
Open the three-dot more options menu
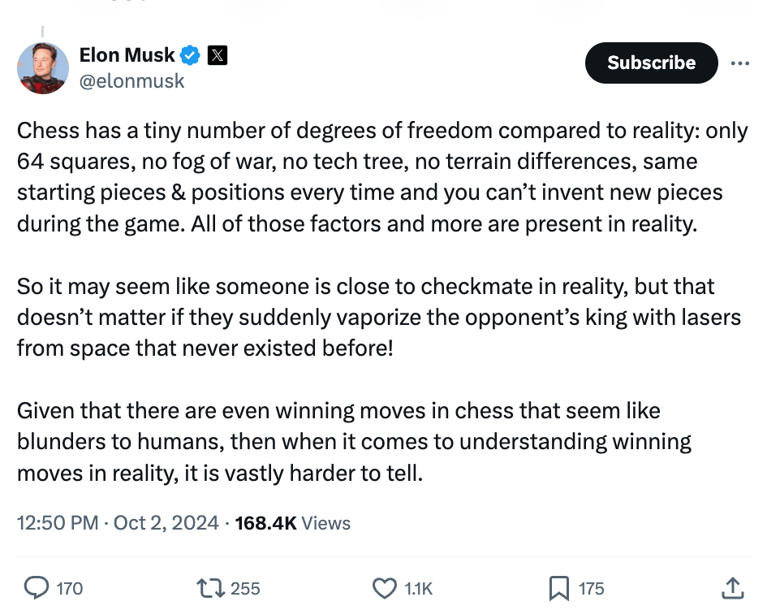pyautogui.click(x=739, y=63)
